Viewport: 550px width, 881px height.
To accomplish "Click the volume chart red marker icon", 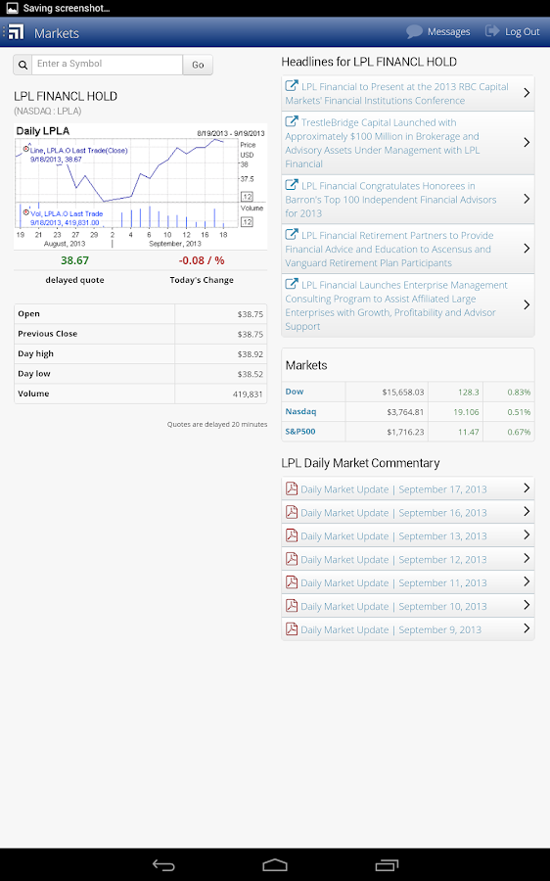I will tap(25, 212).
